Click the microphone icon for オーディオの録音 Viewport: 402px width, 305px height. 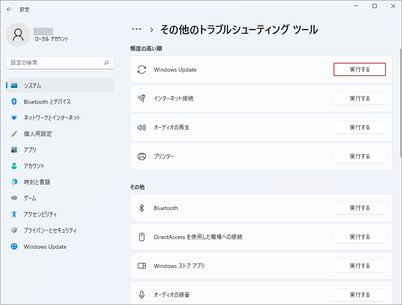point(142,295)
